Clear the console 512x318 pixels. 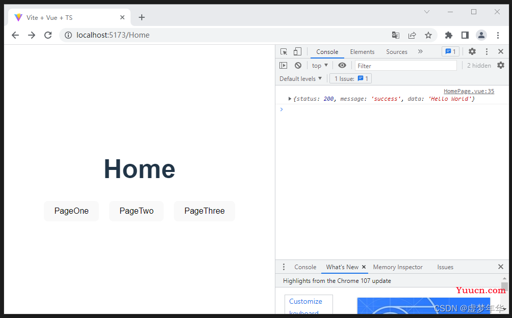tap(298, 66)
